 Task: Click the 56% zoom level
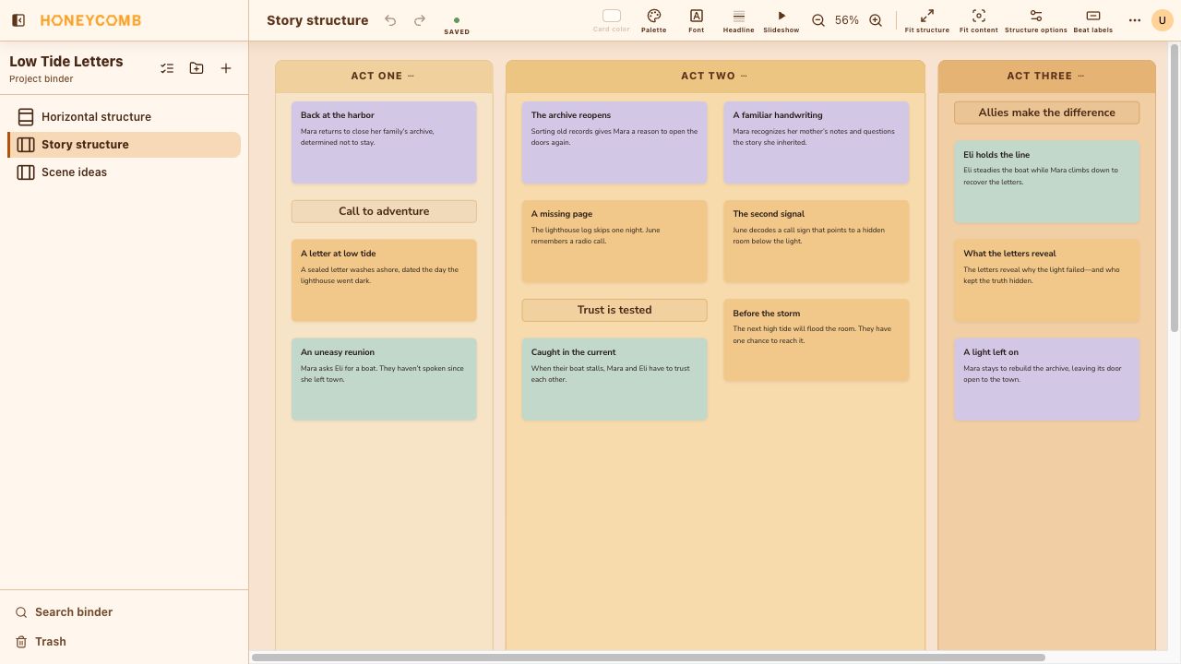coord(847,20)
